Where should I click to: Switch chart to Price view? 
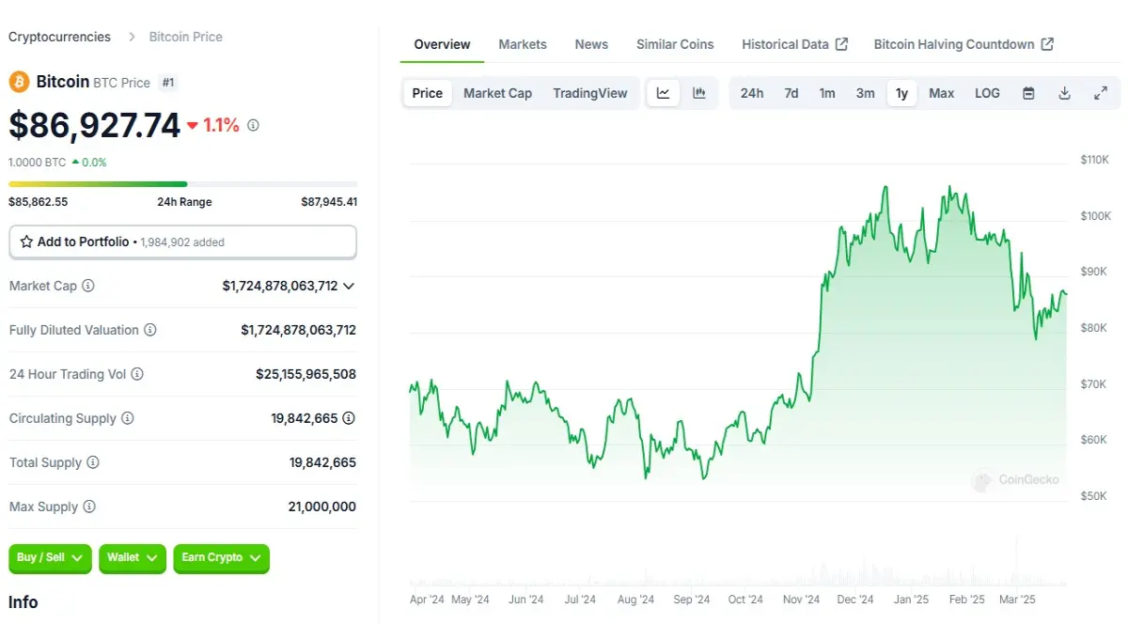pos(428,93)
